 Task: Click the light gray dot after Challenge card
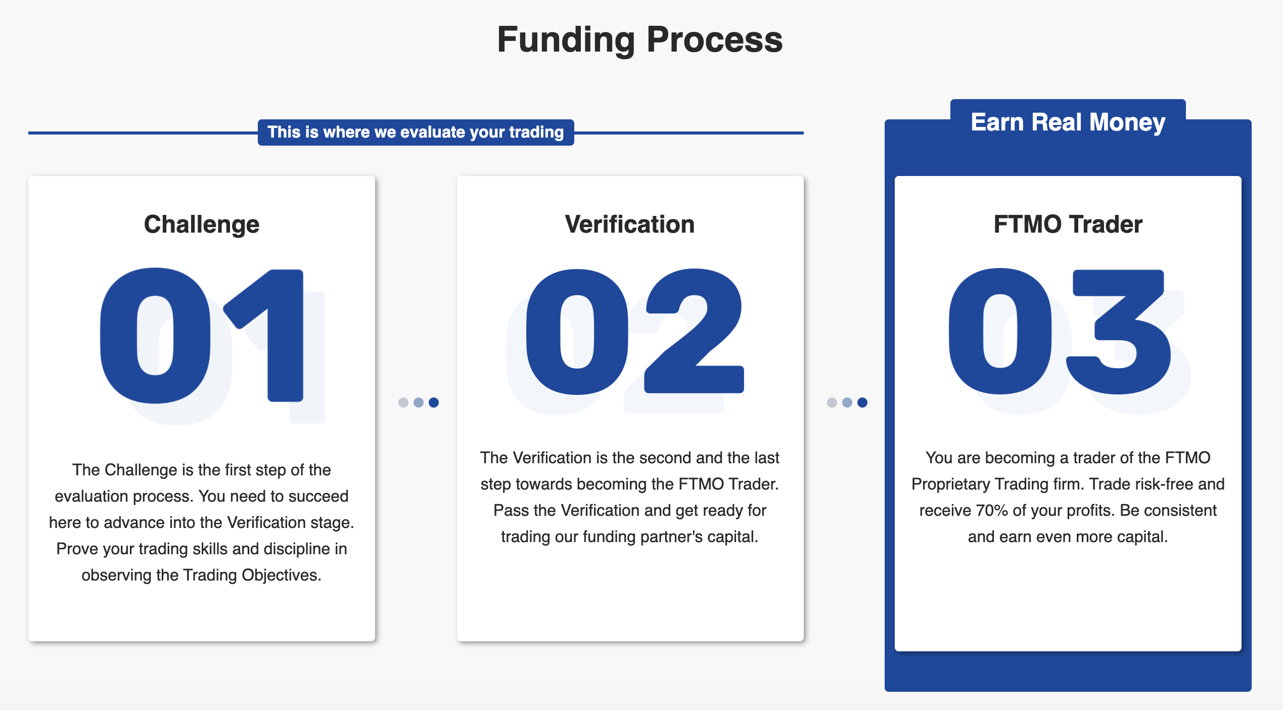point(403,403)
